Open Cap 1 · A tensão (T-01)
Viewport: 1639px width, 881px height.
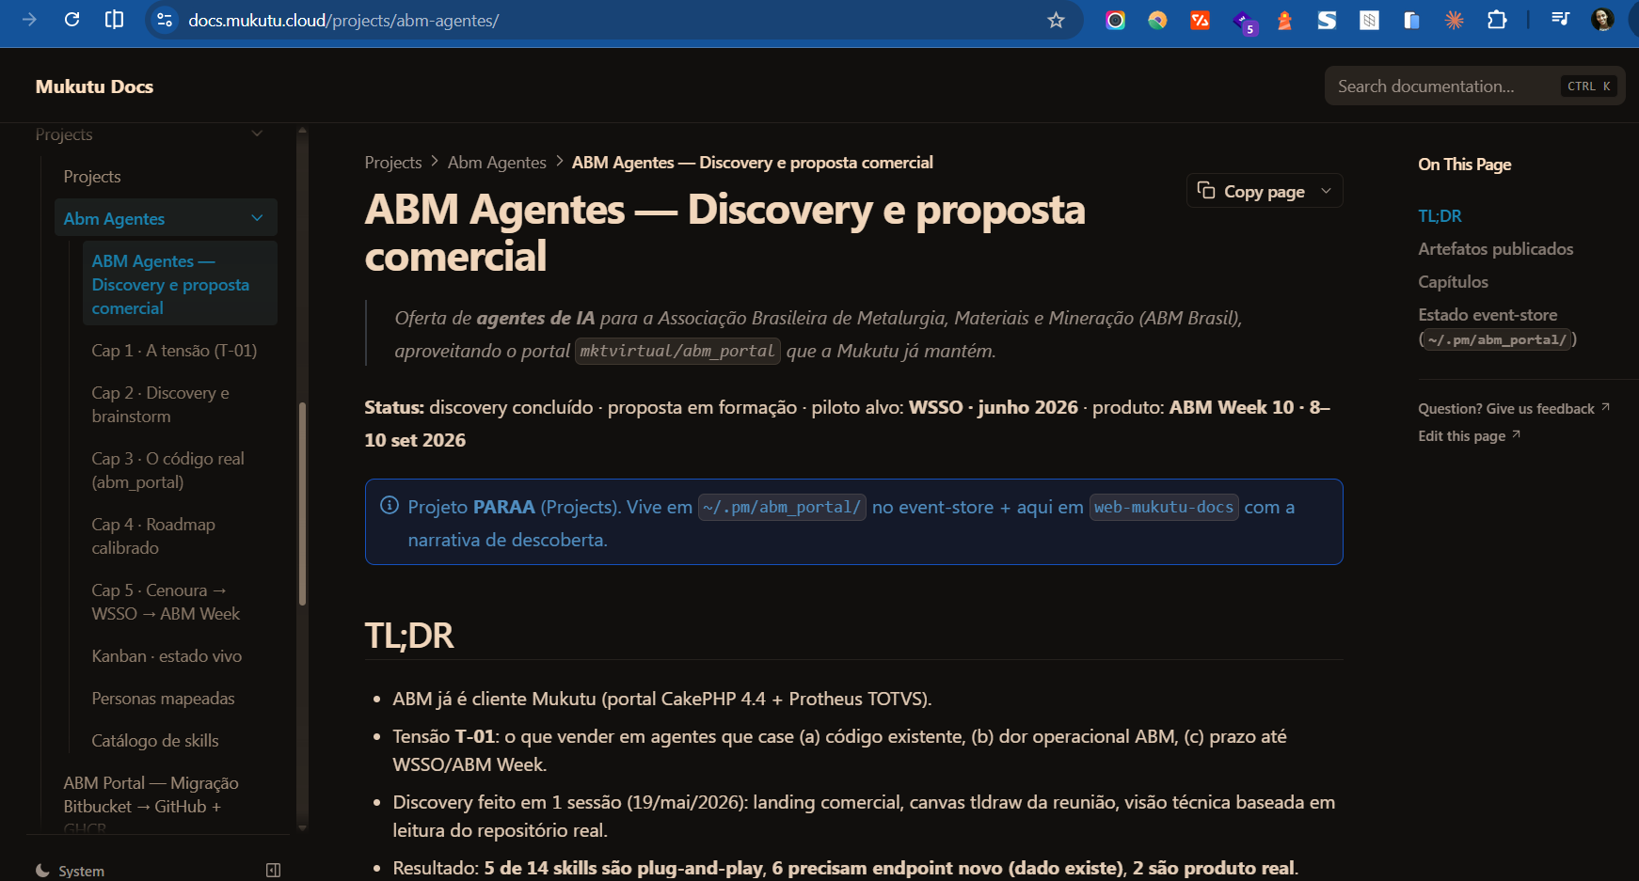tap(174, 351)
